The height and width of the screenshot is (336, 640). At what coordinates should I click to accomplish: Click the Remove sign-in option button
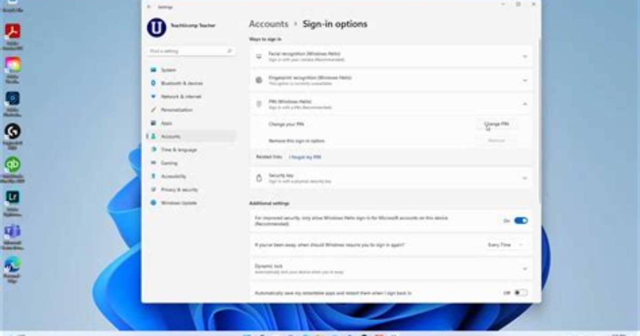click(497, 140)
